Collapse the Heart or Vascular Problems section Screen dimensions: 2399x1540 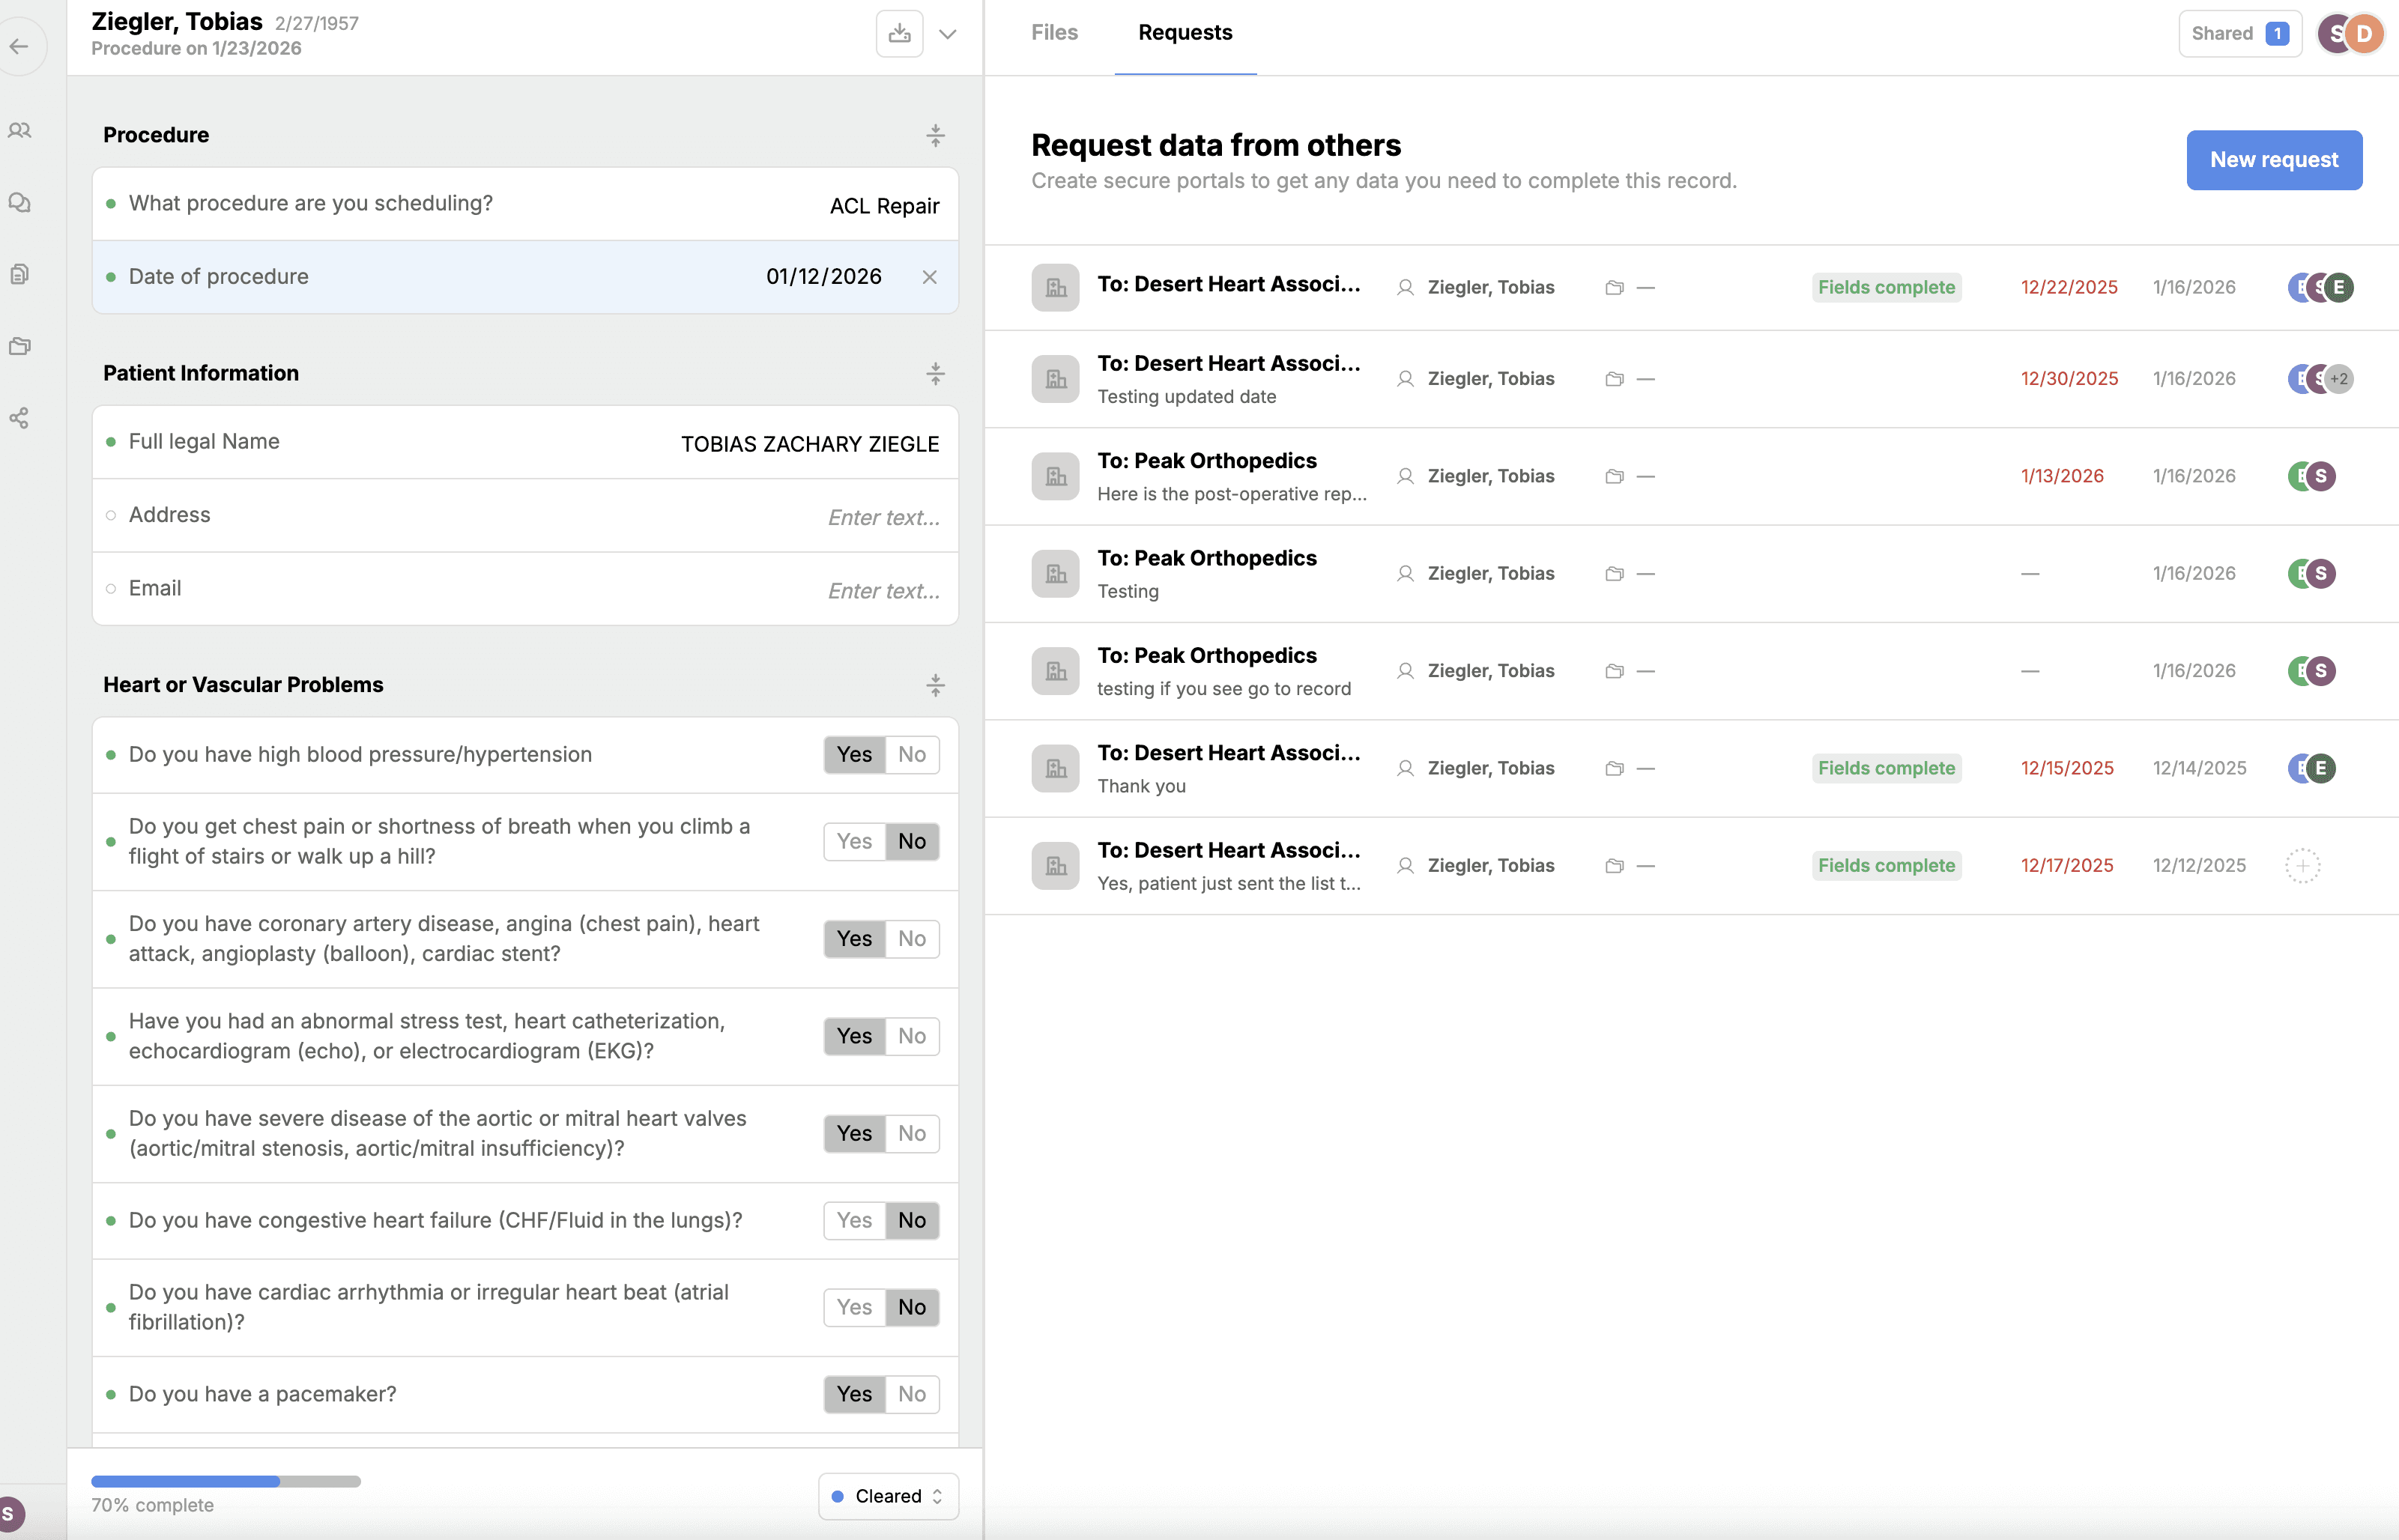[x=934, y=685]
